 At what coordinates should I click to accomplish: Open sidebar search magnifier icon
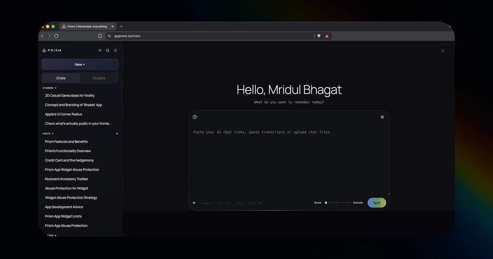(108, 51)
